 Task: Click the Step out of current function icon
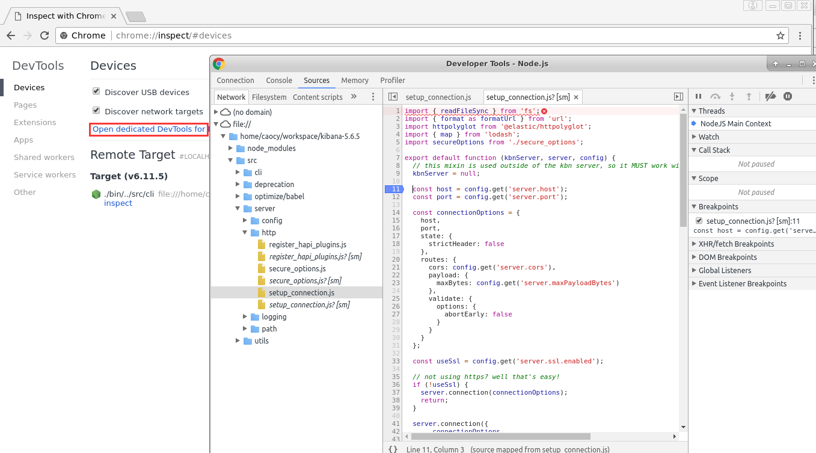[749, 96]
